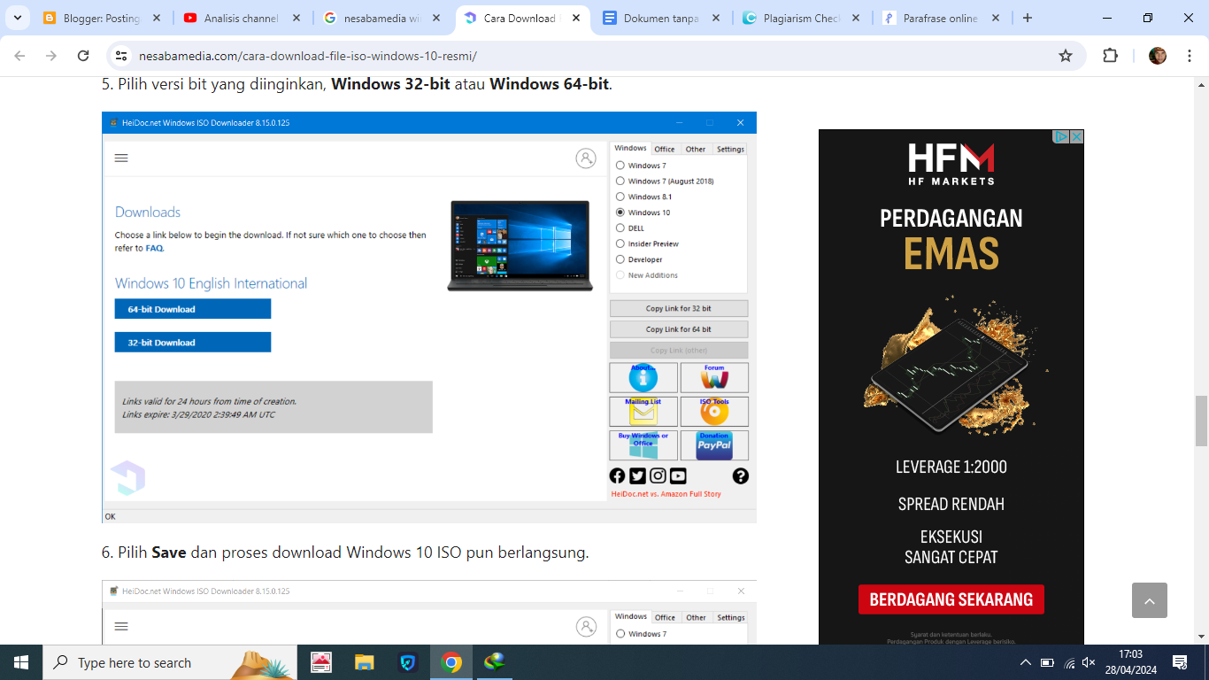
Task: Select the Insider Preview radio option
Action: click(x=620, y=243)
